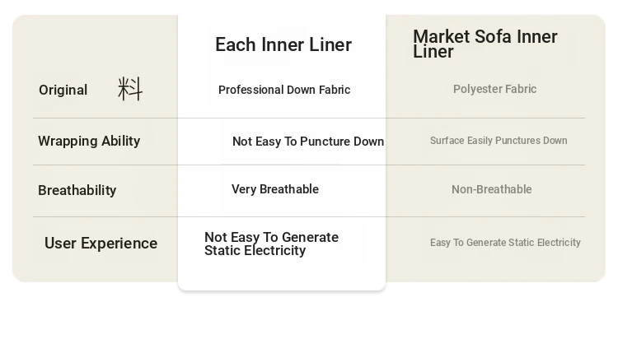The image size is (618, 339).
Task: Click Surface Easily Punctures Down text
Action: pyautogui.click(x=499, y=141)
